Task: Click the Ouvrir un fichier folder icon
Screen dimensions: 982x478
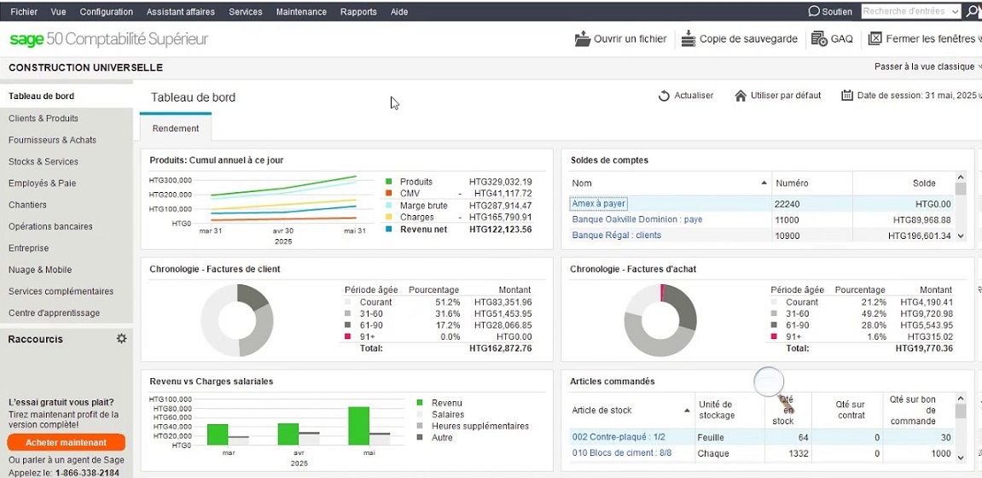Action: pyautogui.click(x=583, y=38)
